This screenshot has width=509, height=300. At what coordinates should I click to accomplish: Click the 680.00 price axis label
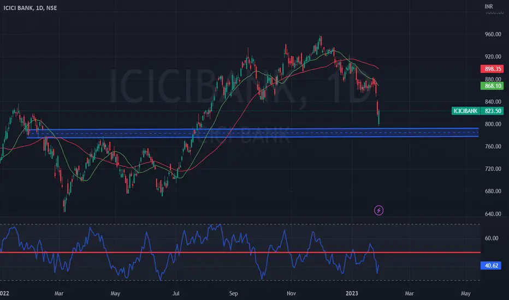[x=493, y=191]
